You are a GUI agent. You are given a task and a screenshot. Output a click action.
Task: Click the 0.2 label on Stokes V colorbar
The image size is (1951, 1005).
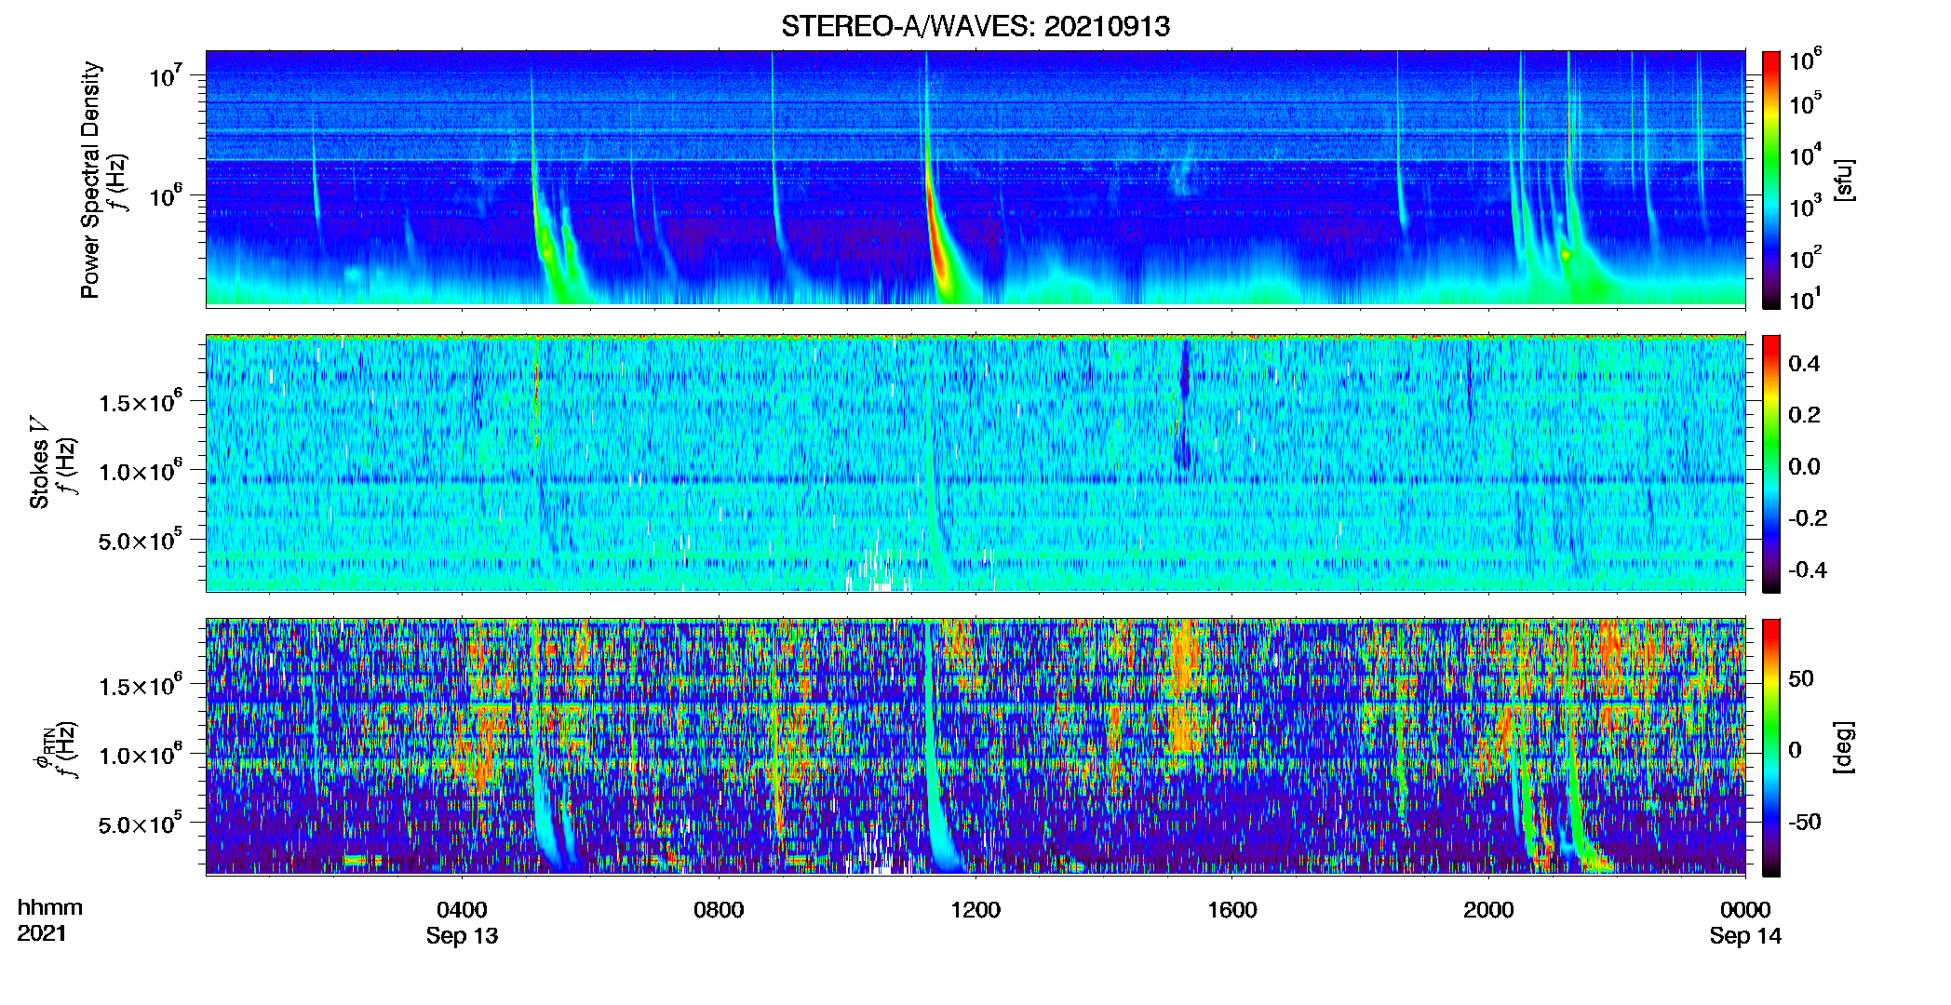click(x=1804, y=414)
